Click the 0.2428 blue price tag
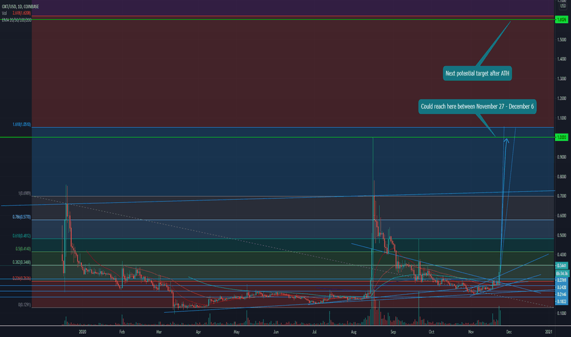The height and width of the screenshot is (337, 571). tap(562, 287)
